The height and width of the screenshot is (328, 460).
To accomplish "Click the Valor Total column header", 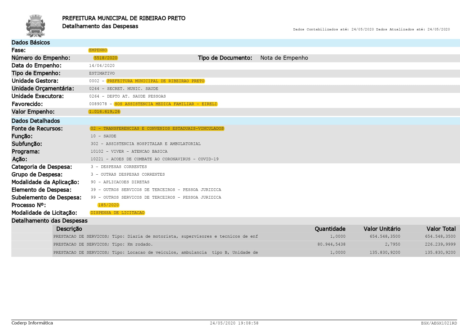I will point(441,229).
